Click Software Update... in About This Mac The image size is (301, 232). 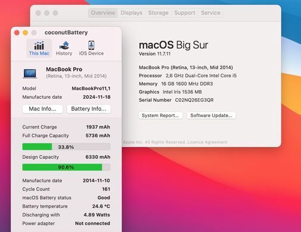(x=211, y=115)
